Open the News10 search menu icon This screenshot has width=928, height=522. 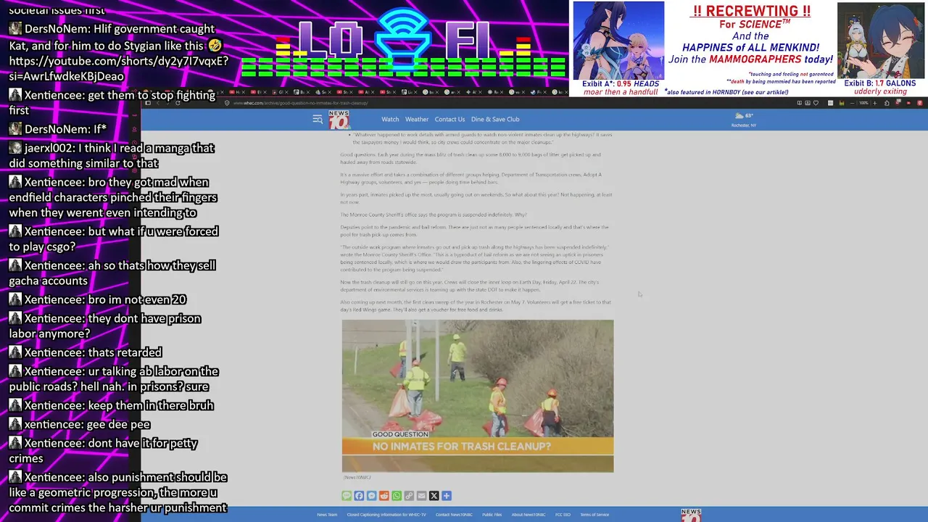(x=318, y=119)
